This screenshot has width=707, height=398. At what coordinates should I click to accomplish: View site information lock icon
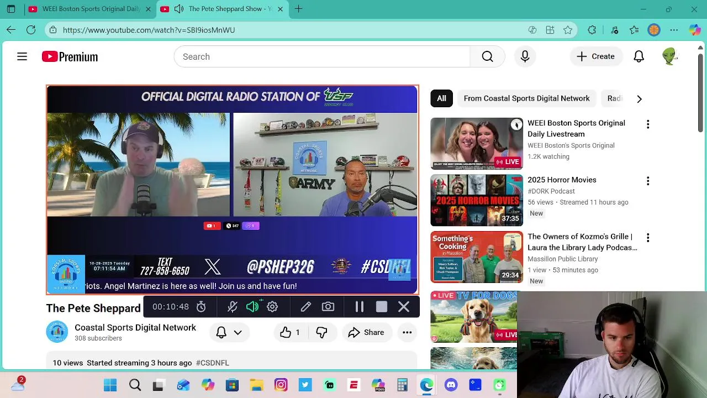point(52,30)
